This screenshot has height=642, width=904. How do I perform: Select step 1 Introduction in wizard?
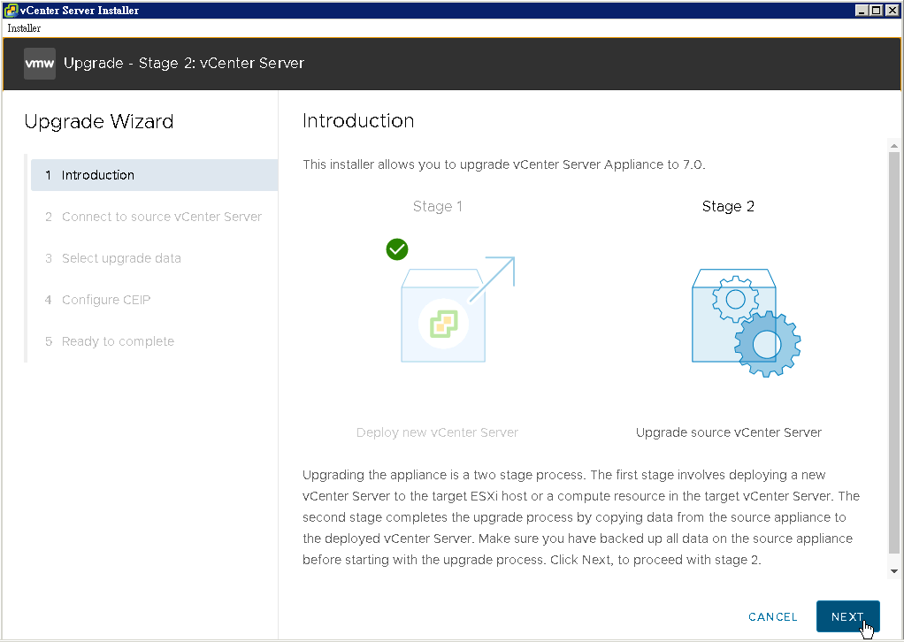(x=155, y=175)
